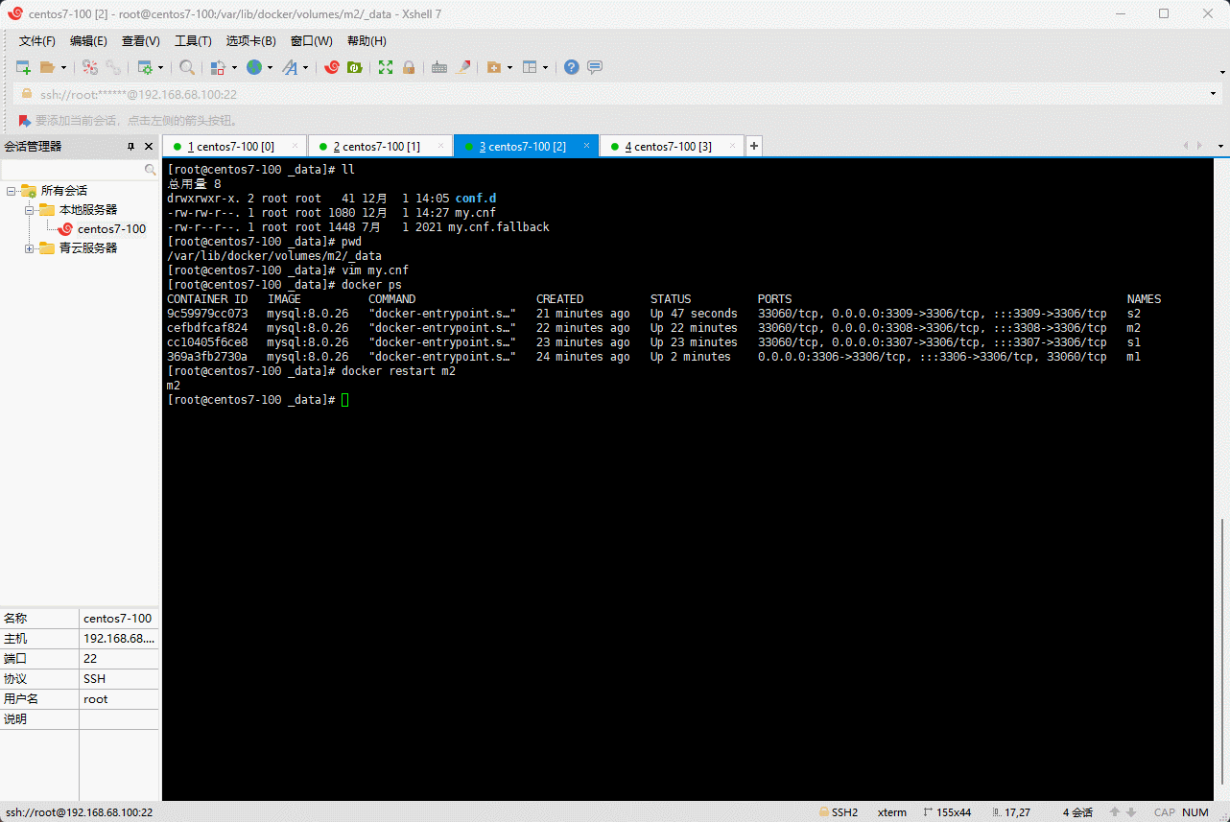Toggle full screen with green arrows icon

pyautogui.click(x=386, y=67)
